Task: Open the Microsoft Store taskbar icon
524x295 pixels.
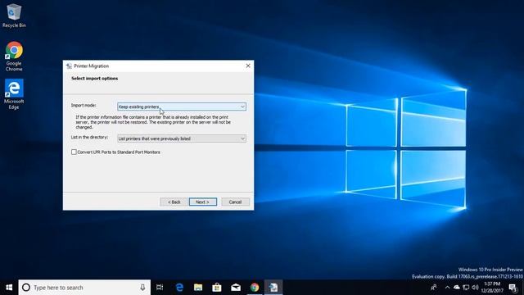Action: pos(217,288)
